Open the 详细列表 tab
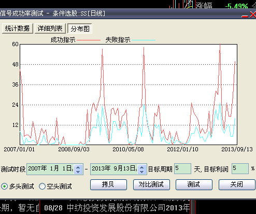Image resolution: width=256 pixels, height=214 pixels. pos(50,28)
